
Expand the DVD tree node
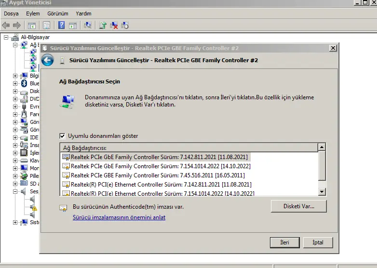coord(15,99)
